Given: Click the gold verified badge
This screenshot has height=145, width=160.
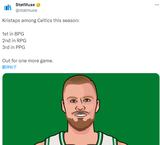Looking at the screenshot, I should coord(38,5).
